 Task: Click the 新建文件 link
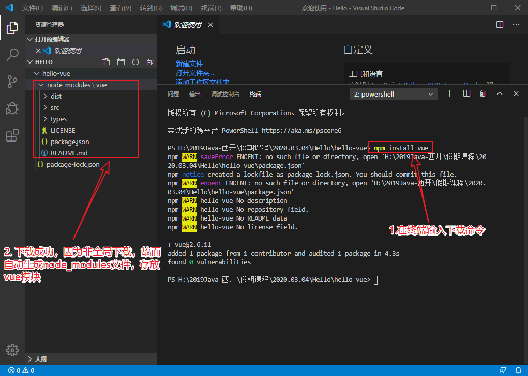click(x=189, y=64)
